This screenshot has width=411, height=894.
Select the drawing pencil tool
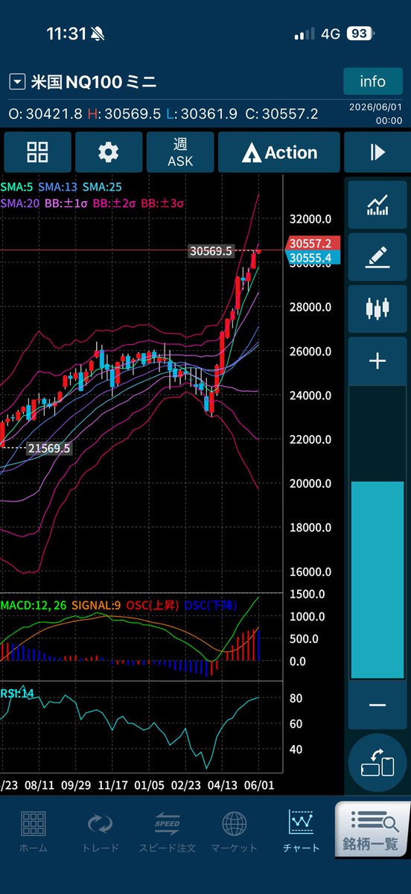(377, 258)
